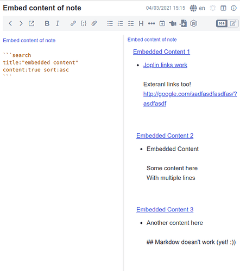Open spell check language en
Viewport: 240px width, 271px height.
198,8
